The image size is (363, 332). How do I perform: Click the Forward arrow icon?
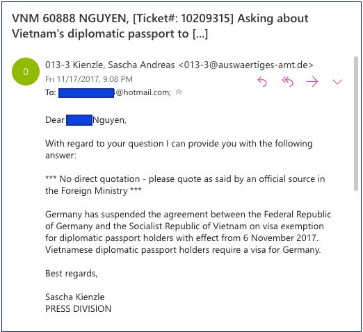tap(312, 82)
